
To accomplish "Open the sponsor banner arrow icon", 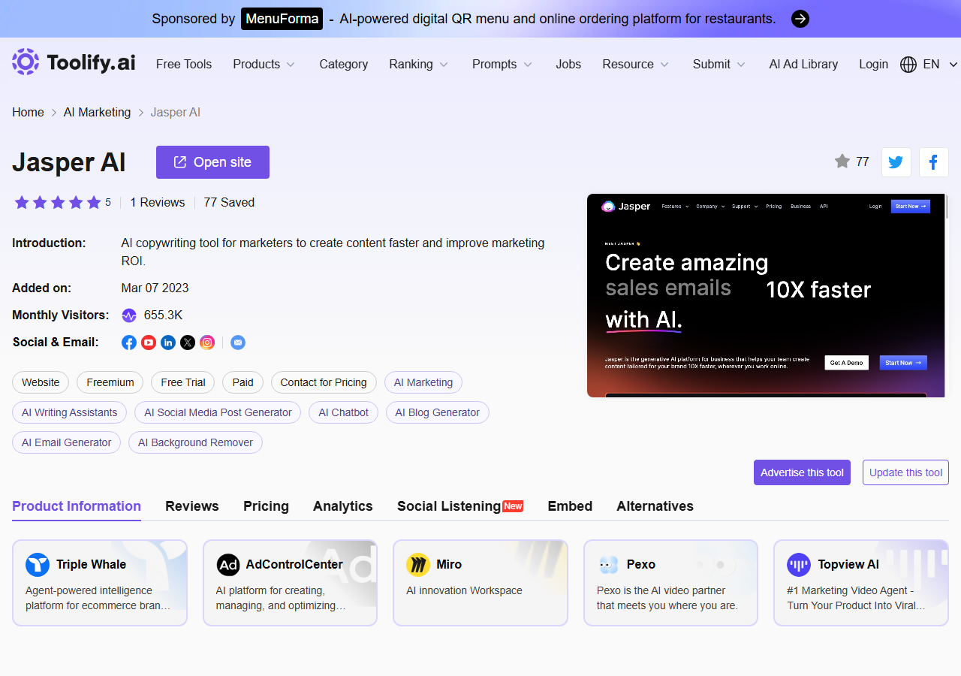I will point(800,19).
